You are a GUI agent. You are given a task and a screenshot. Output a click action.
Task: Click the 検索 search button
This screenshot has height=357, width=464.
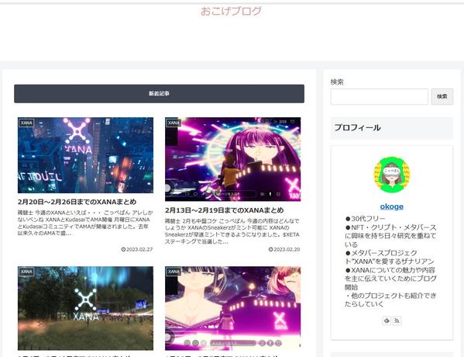(x=442, y=96)
